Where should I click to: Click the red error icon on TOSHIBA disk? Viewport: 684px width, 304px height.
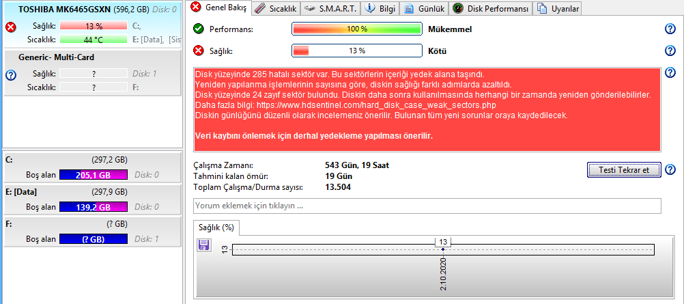[11, 28]
